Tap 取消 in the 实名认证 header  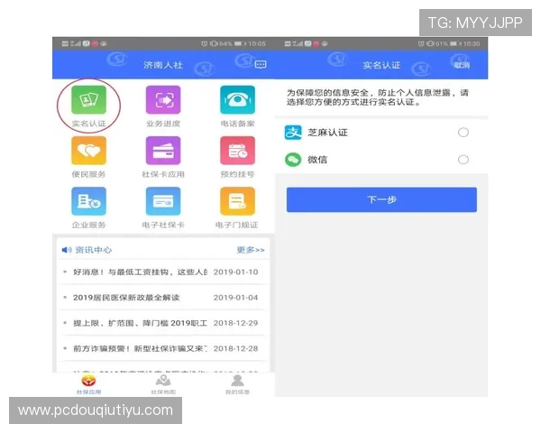click(462, 65)
